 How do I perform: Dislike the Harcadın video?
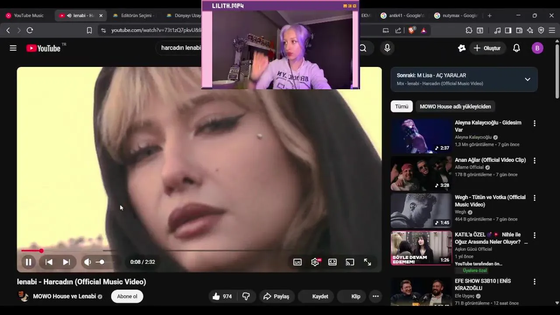pos(246,296)
